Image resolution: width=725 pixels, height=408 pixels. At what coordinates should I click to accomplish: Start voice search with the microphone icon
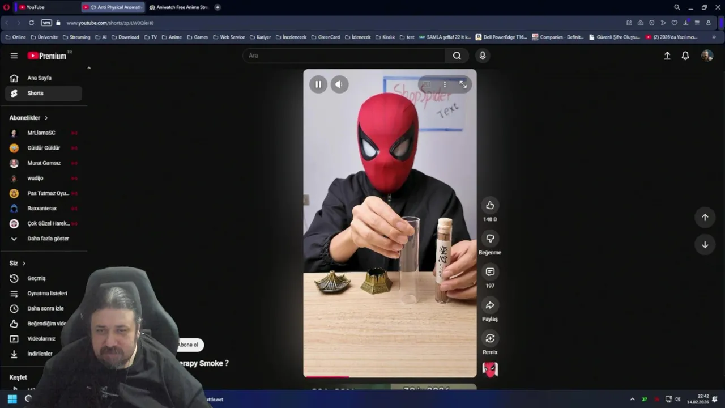click(x=483, y=56)
